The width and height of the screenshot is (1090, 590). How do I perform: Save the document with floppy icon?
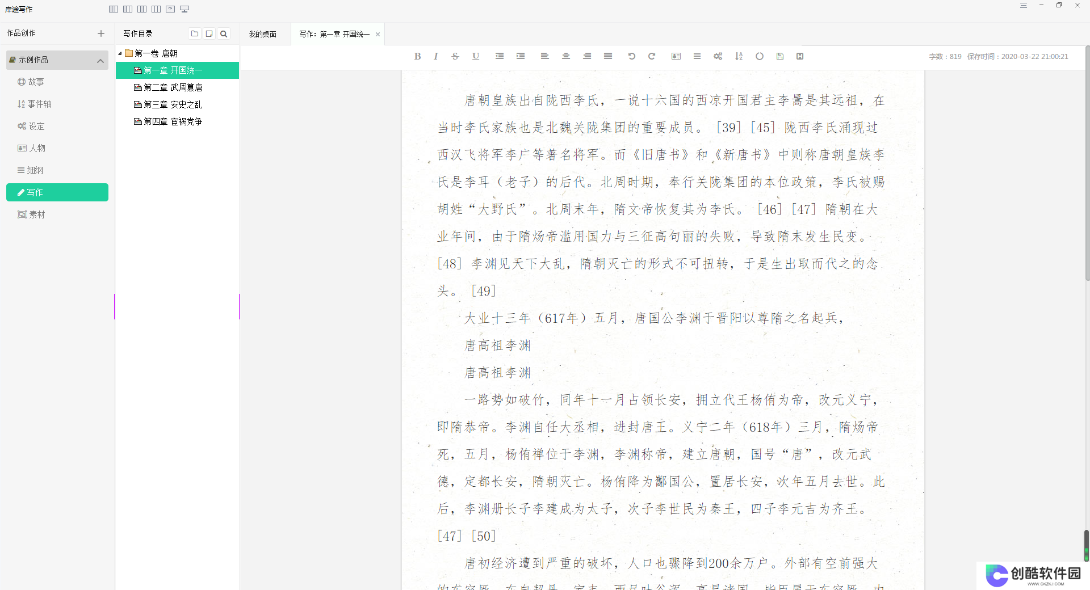click(x=780, y=56)
